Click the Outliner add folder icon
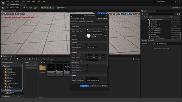Viewport: 182px width, 102px height. [x=177, y=14]
